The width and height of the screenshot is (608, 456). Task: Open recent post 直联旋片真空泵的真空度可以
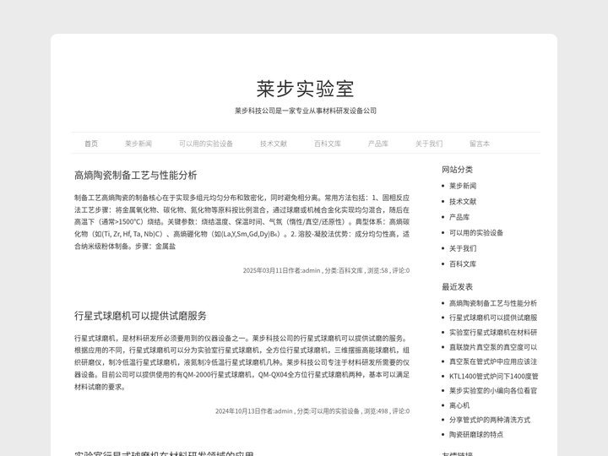click(493, 347)
